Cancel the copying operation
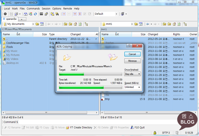The image size is (199, 136). click(132, 54)
